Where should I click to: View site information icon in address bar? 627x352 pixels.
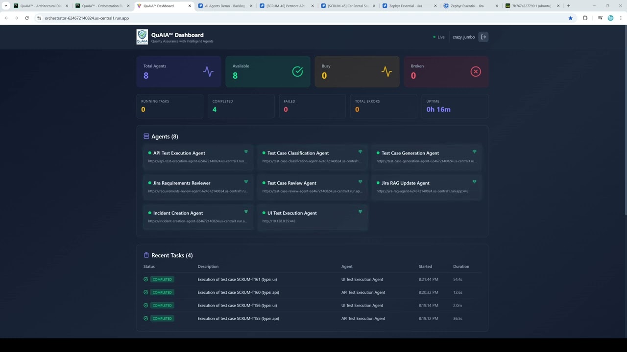tap(39, 18)
